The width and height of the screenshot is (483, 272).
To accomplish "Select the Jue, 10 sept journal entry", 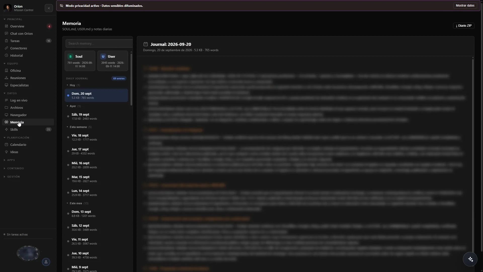I will click(x=96, y=255).
